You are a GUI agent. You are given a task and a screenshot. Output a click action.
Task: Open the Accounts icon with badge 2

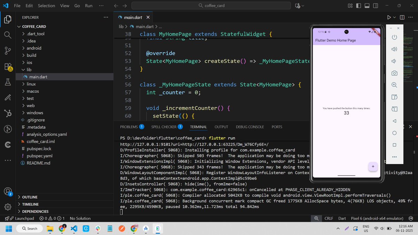tap(8, 192)
